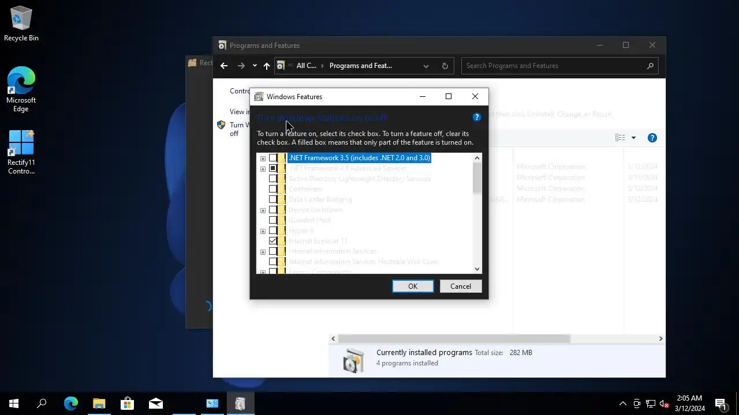This screenshot has height=415, width=739.
Task: Enable the Hyper-V checkbox
Action: (x=273, y=231)
